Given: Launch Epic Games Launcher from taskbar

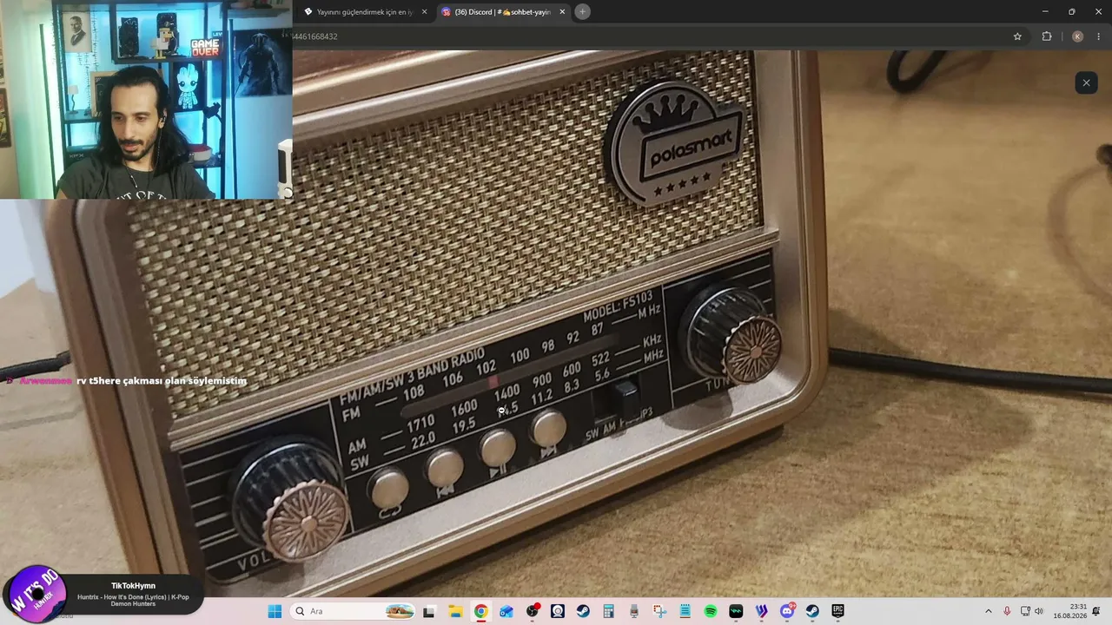Looking at the screenshot, I should tap(838, 611).
